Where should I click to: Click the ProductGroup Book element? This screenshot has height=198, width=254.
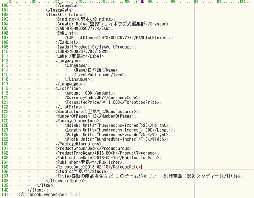coord(93,148)
